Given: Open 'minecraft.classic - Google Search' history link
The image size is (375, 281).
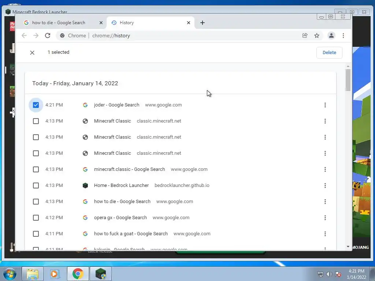Looking at the screenshot, I should coord(129,169).
